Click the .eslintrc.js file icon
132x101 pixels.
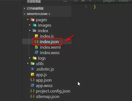tap(32, 69)
